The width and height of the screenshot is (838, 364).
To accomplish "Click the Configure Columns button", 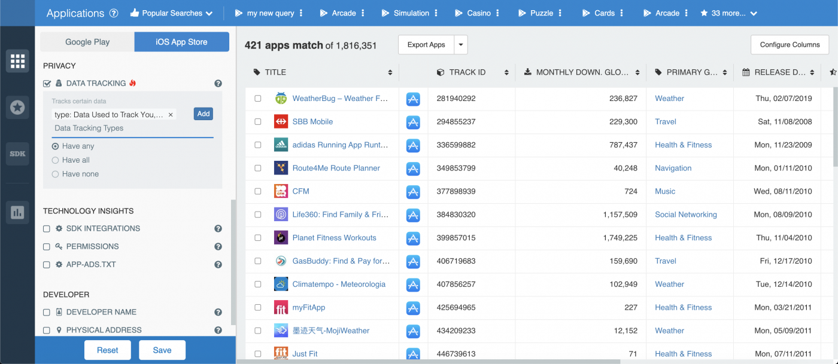I will pyautogui.click(x=790, y=45).
